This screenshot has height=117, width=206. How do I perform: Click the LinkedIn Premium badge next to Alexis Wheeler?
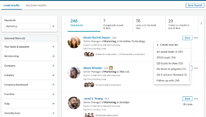coord(111,68)
